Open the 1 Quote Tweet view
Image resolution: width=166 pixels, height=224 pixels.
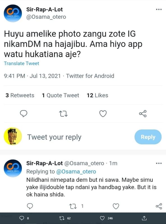coord(61,95)
